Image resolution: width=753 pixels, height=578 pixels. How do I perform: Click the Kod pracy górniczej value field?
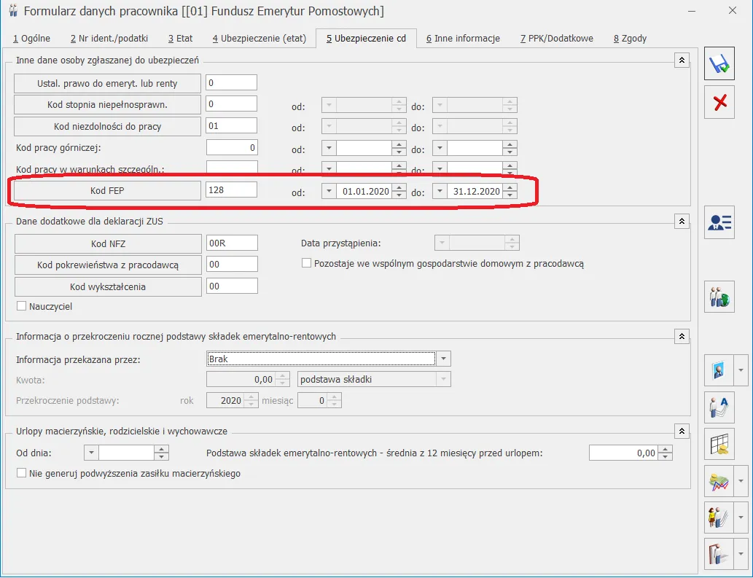[232, 147]
